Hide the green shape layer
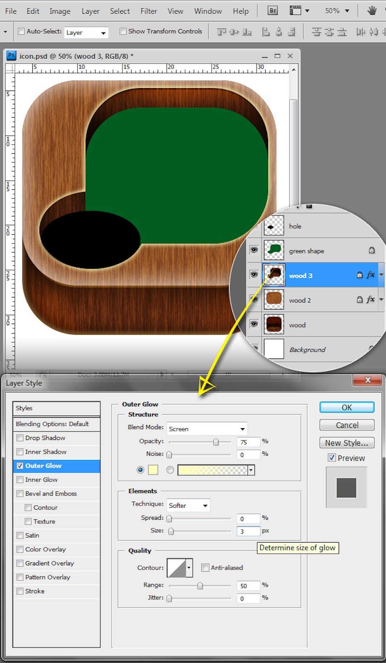Screen dimensions: 386x663 coord(254,250)
